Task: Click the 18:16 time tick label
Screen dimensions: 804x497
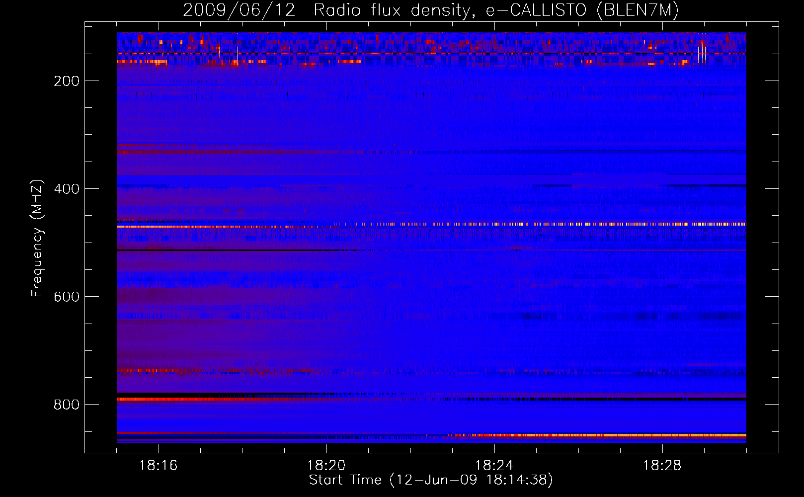Action: click(159, 465)
